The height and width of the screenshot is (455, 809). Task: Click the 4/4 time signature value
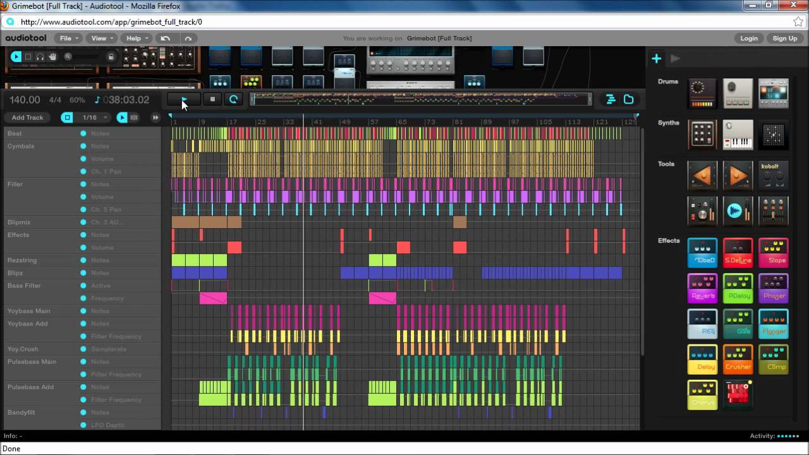tap(55, 100)
